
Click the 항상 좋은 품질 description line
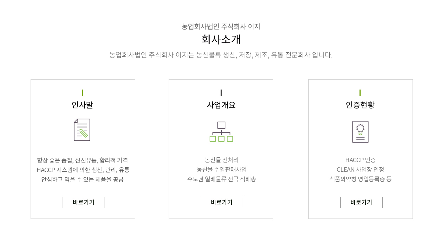pos(83,160)
